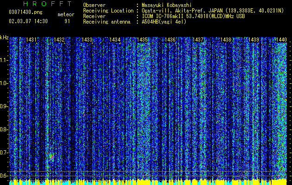Click the time marker 1434

[115, 40]
